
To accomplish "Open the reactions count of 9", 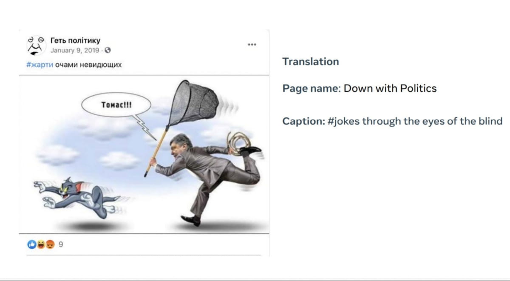I will (61, 244).
